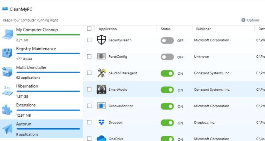Click the Unknown publisher cell

201,57
